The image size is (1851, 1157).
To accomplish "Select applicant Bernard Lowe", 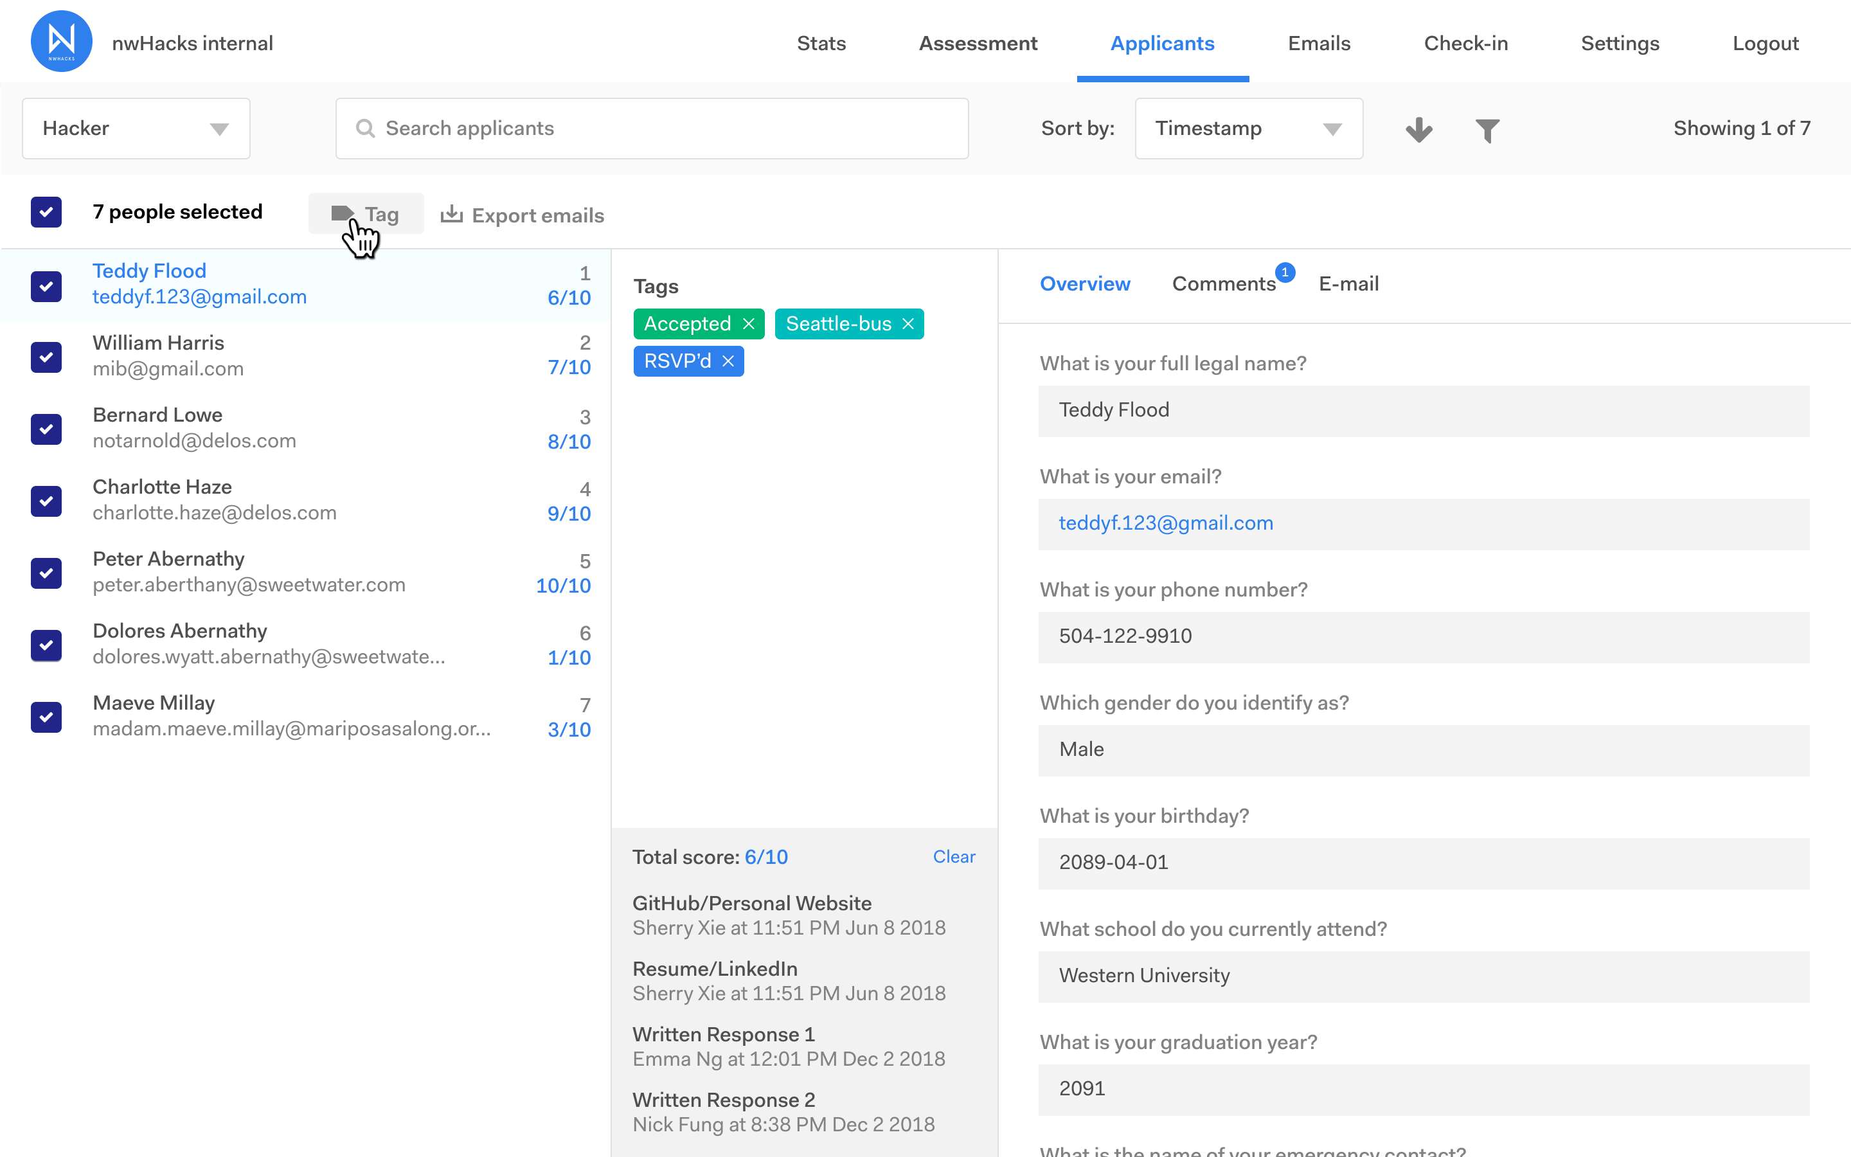I will click(306, 429).
